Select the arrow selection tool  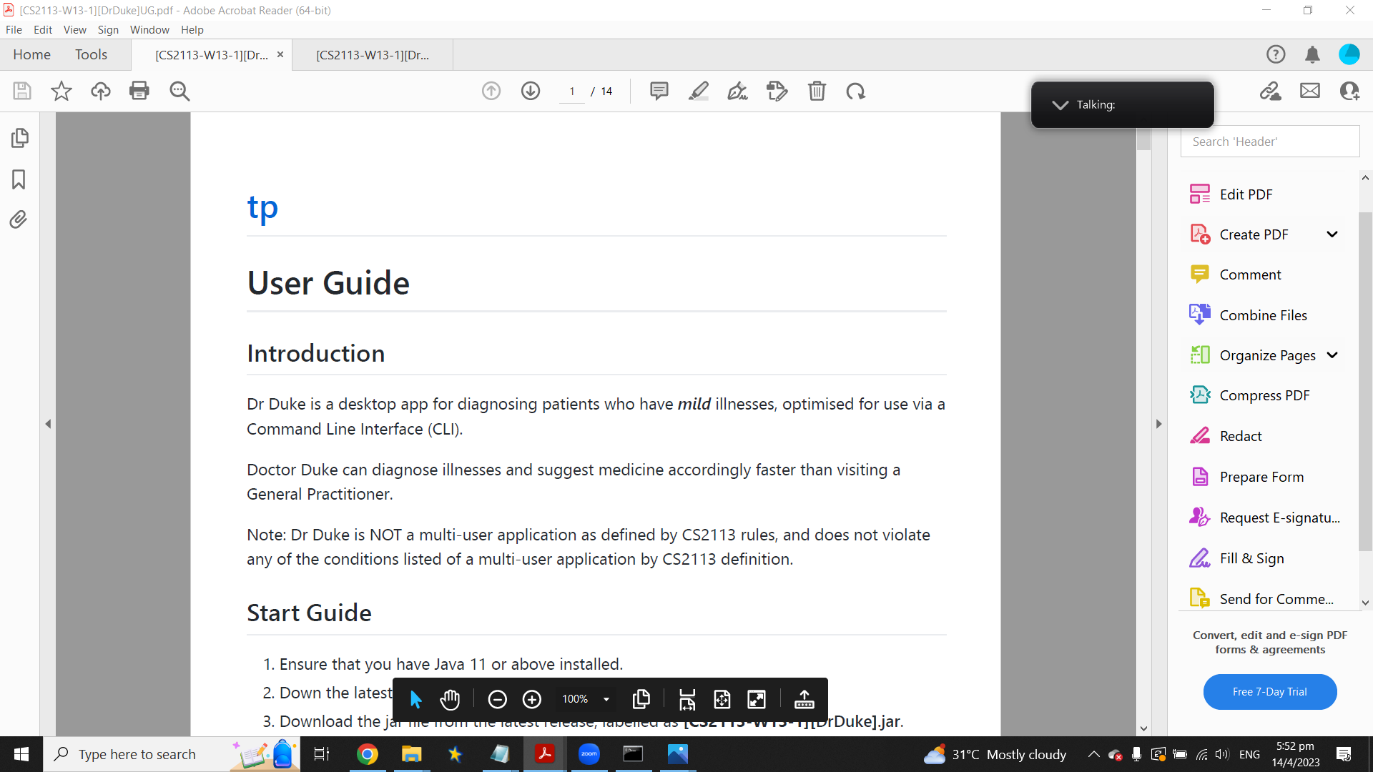point(415,699)
